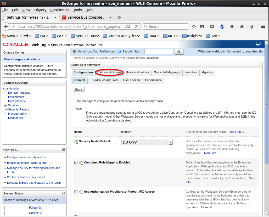Open the Firefox hamburger menu
269x217 pixels.
pos(263,27)
